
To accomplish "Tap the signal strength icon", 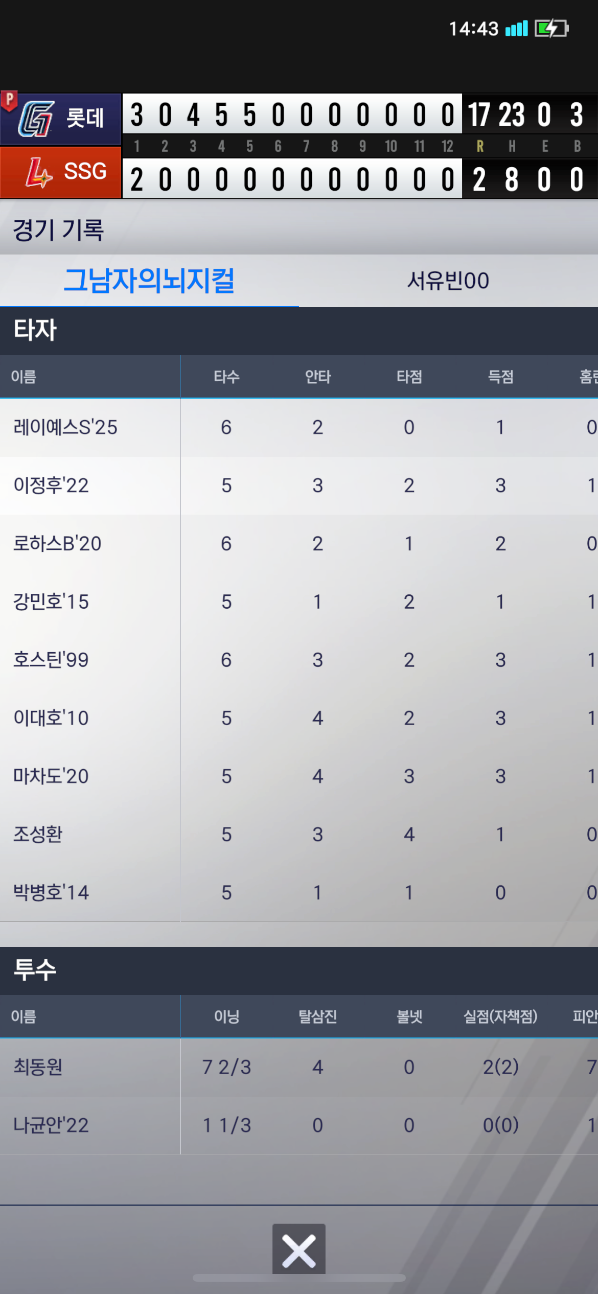I will [x=516, y=29].
